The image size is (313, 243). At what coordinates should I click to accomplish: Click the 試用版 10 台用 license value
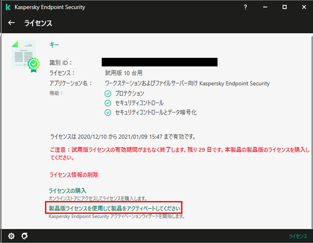tap(124, 73)
